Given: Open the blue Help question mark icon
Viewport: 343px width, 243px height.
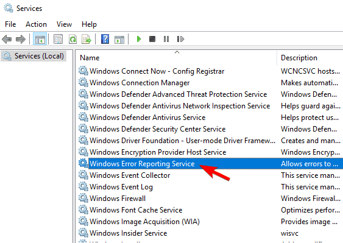Looking at the screenshot, I should pos(105,39).
